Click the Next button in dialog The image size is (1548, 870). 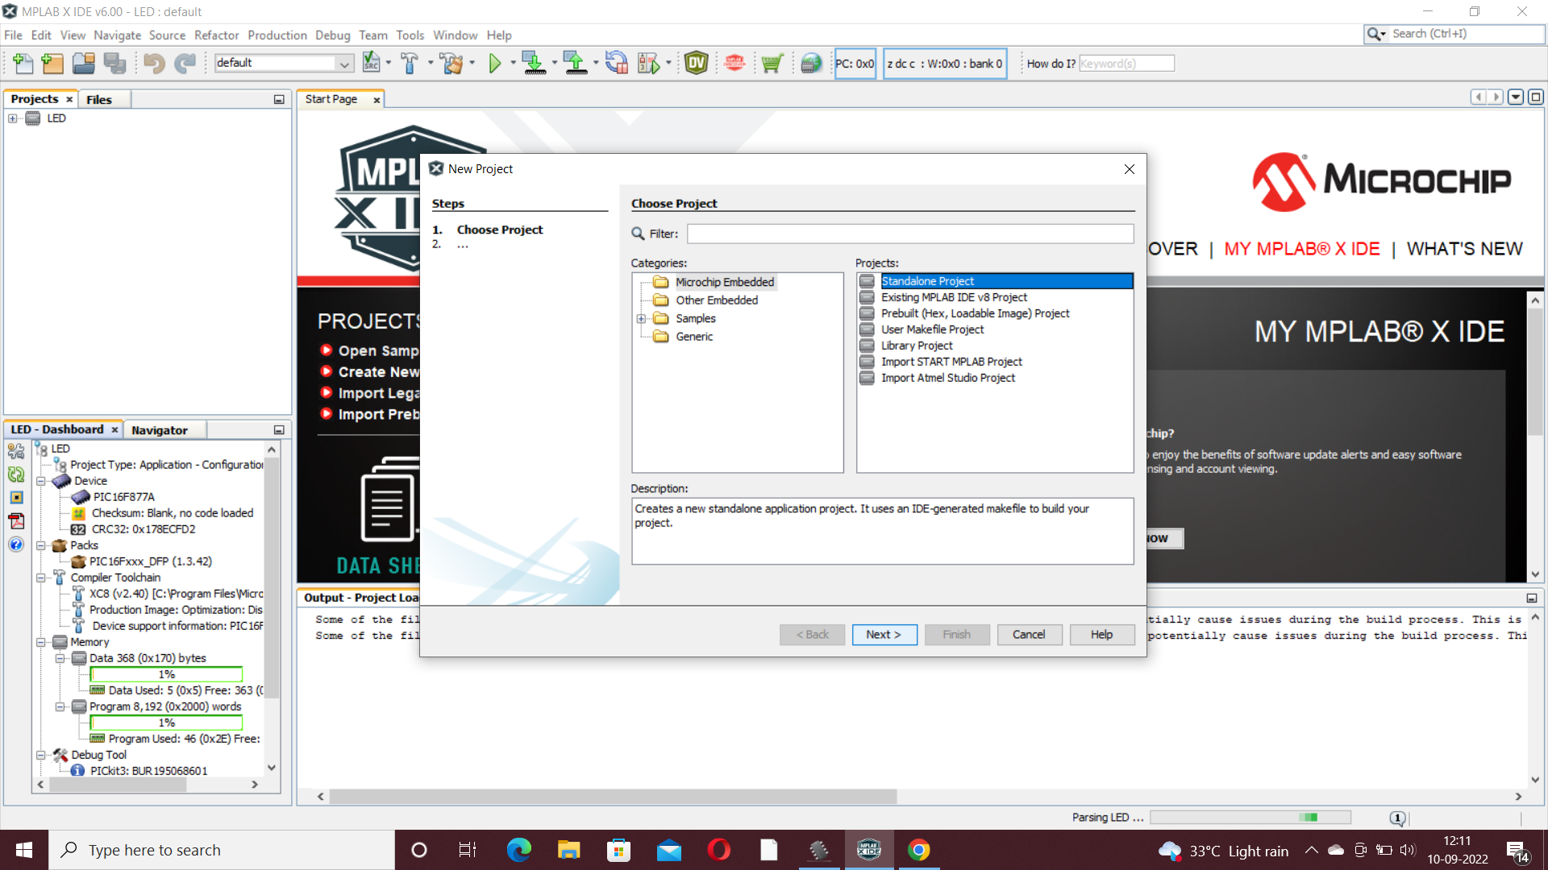pyautogui.click(x=883, y=635)
